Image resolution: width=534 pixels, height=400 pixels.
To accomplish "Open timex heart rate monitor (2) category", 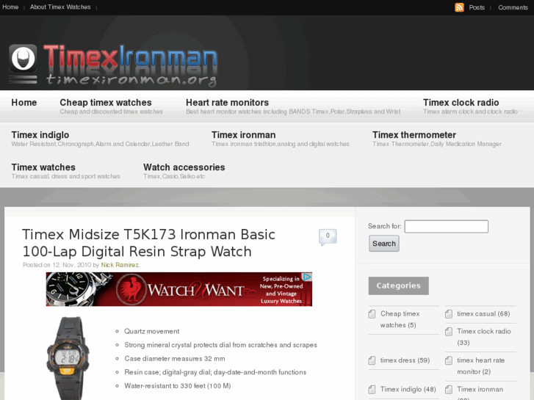I will coord(480,366).
